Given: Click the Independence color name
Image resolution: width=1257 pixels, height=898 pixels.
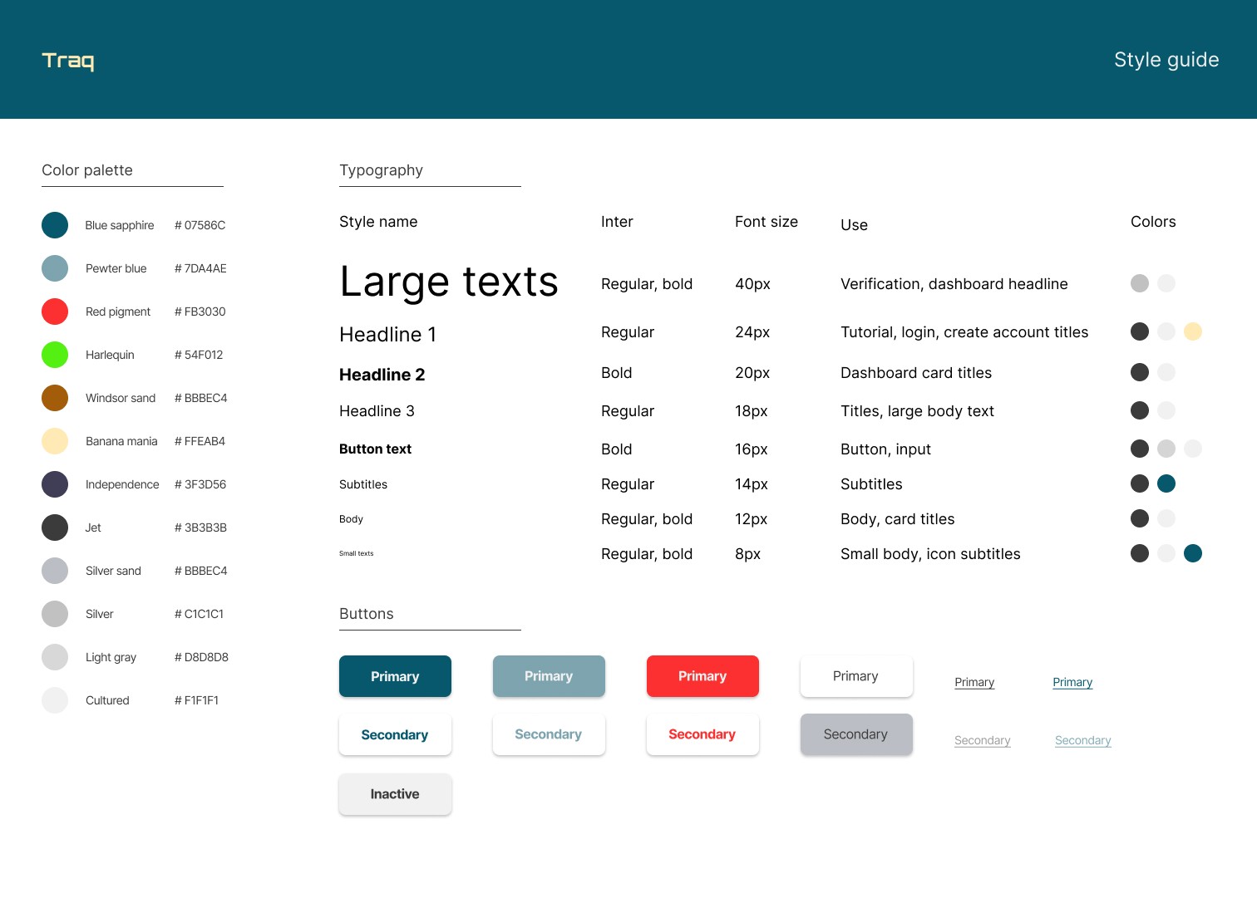Looking at the screenshot, I should [x=122, y=484].
